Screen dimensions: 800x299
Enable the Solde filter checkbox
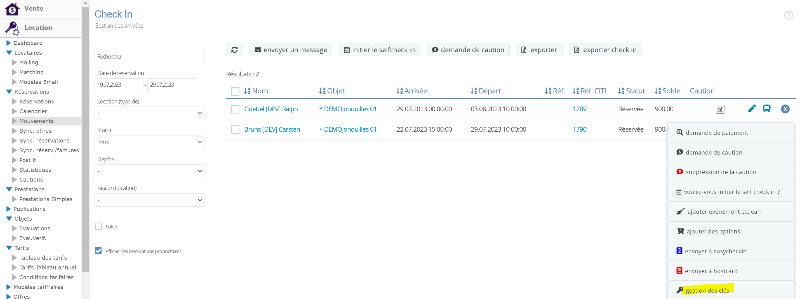click(98, 226)
